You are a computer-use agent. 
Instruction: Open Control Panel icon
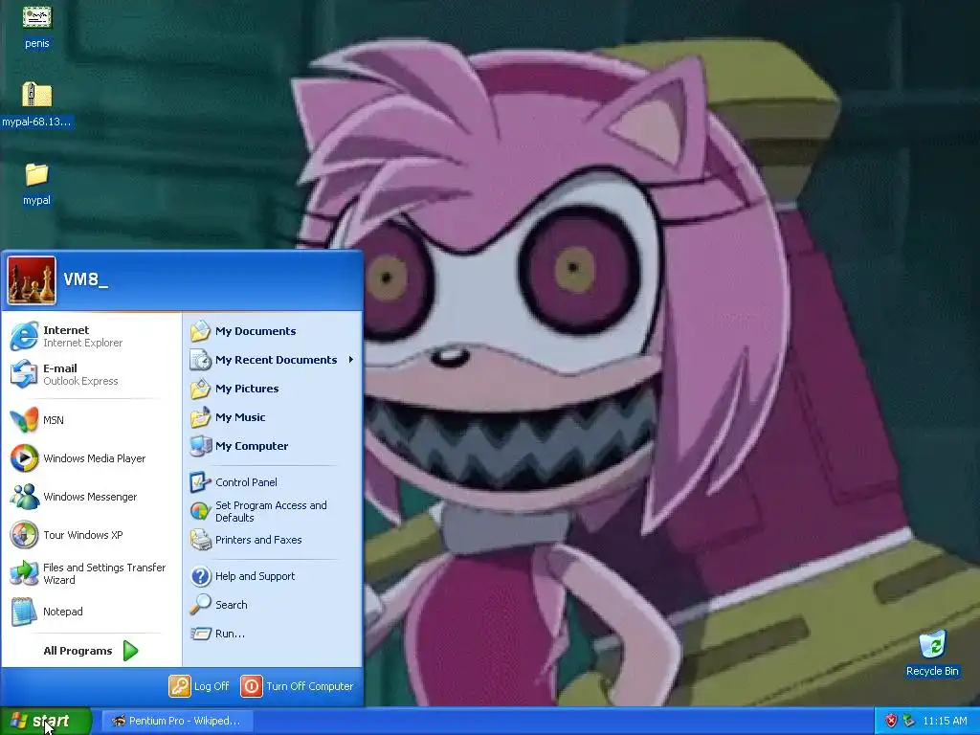(x=201, y=482)
